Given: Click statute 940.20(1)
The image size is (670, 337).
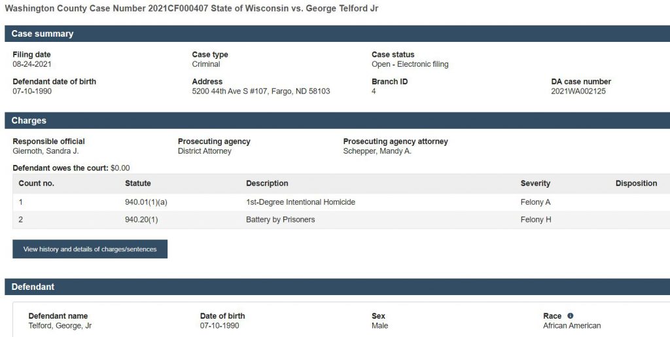Looking at the screenshot, I should pyautogui.click(x=141, y=220).
